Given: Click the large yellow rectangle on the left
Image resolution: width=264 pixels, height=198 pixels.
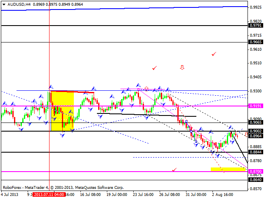Looking at the screenshot, I should click(x=62, y=111).
